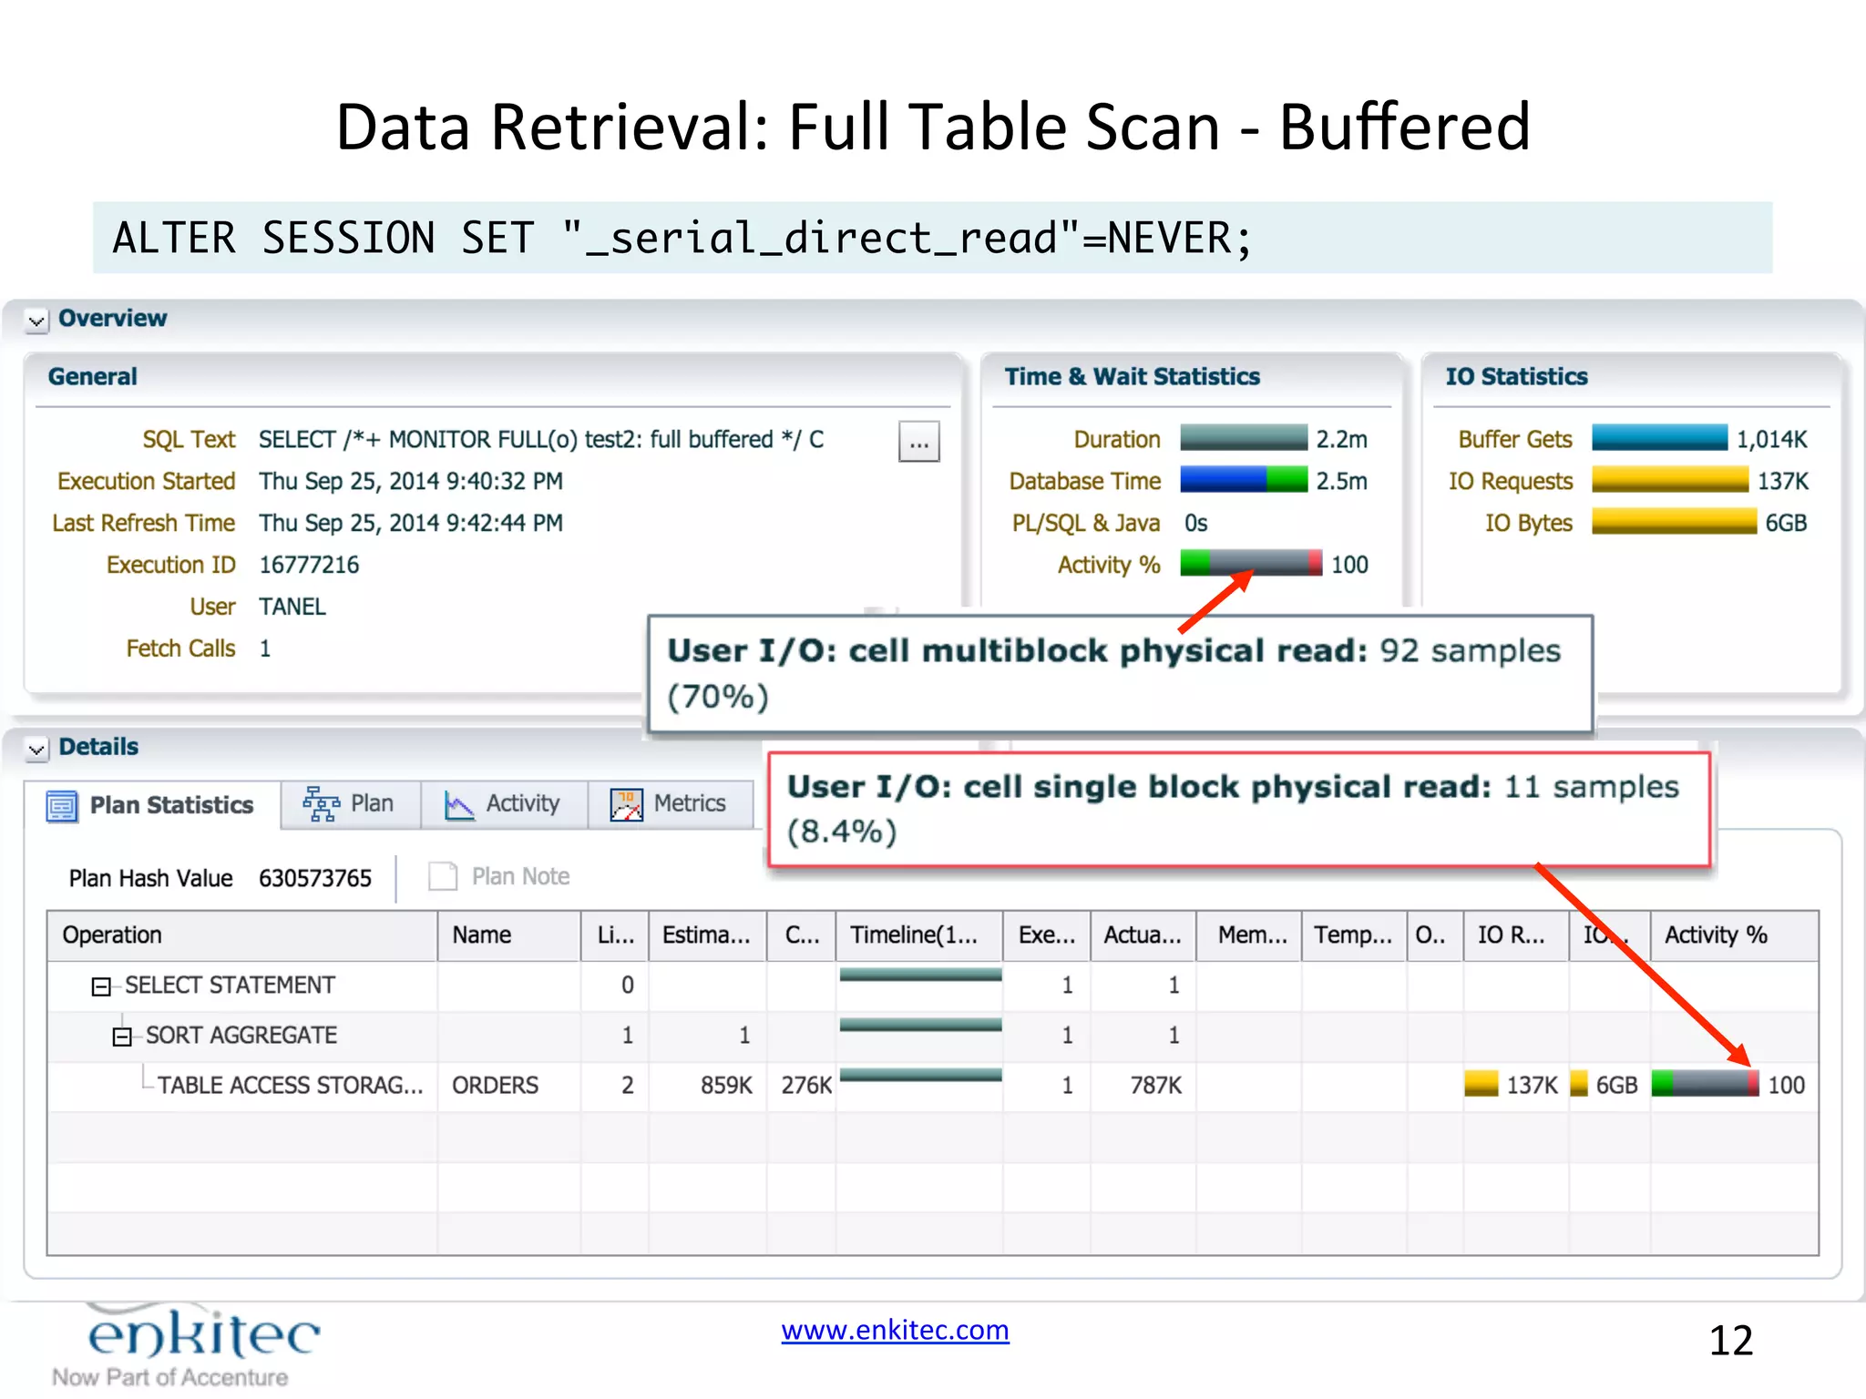The height and width of the screenshot is (1399, 1866).
Task: Click the User value TANEL
Action: click(x=292, y=607)
